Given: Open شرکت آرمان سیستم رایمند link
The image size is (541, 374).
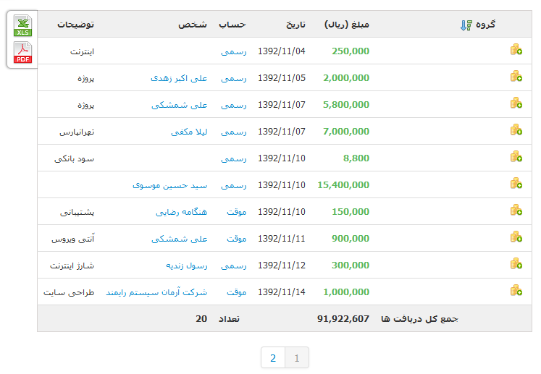Looking at the screenshot, I should pyautogui.click(x=156, y=292).
